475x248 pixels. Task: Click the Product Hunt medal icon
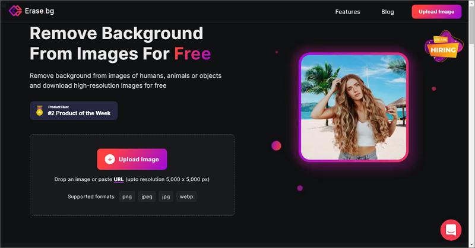tap(40, 110)
